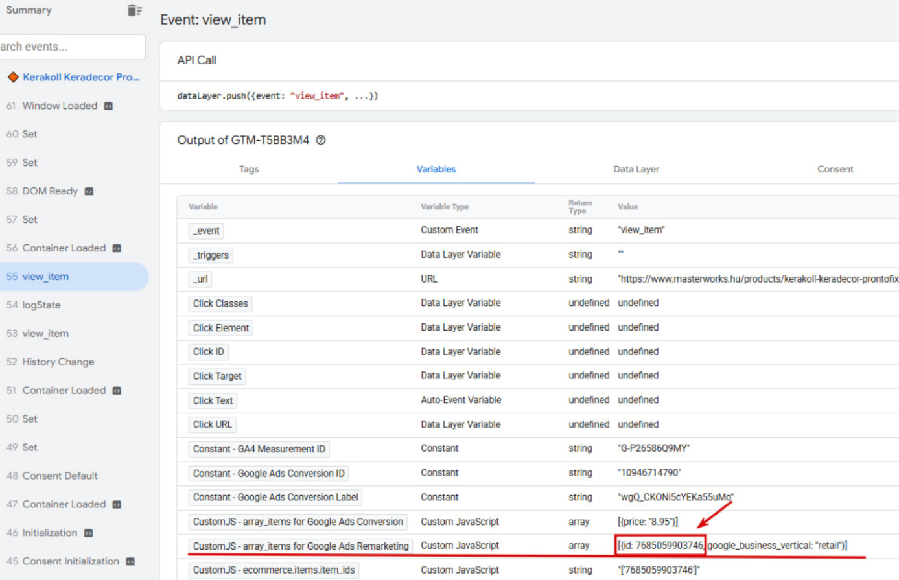Click the code badge beside 47 Container Loaded

117,504
